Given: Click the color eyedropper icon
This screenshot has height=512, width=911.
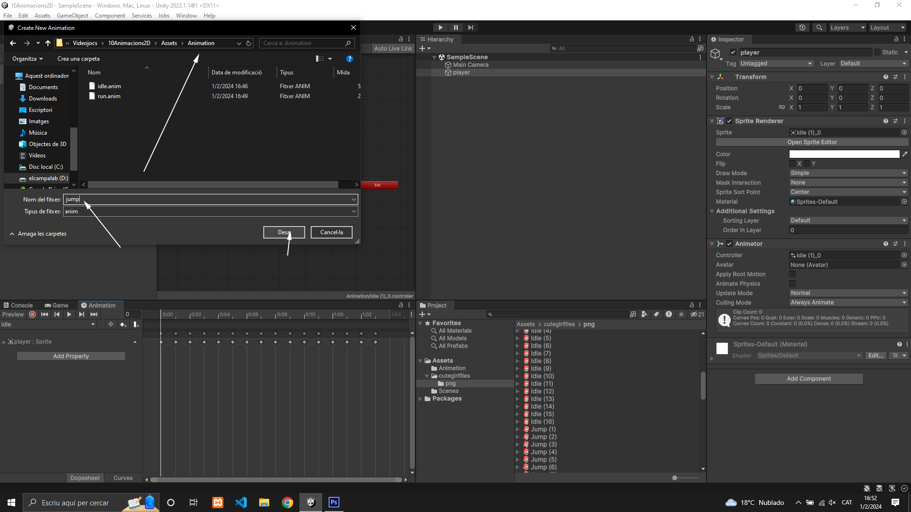Looking at the screenshot, I should tap(904, 154).
